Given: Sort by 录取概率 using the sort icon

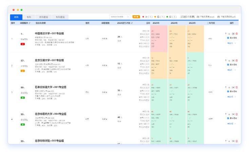Looking at the screenshot, I should pos(30,23).
